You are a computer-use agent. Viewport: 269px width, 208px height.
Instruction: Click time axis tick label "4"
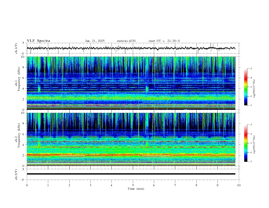pos(111,185)
